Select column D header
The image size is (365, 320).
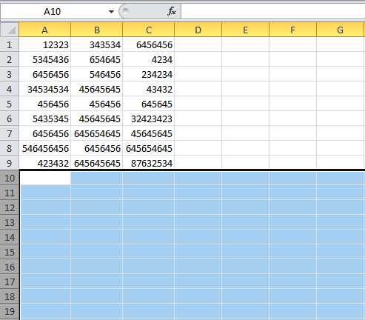point(198,30)
